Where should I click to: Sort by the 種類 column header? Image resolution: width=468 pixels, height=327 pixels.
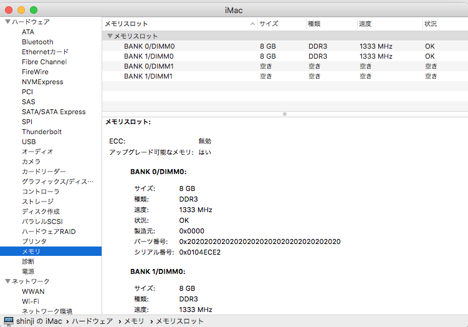tap(332, 24)
